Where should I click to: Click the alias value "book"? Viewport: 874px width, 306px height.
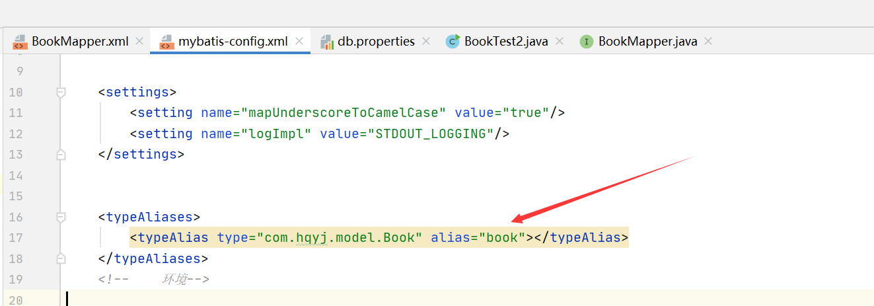point(502,237)
